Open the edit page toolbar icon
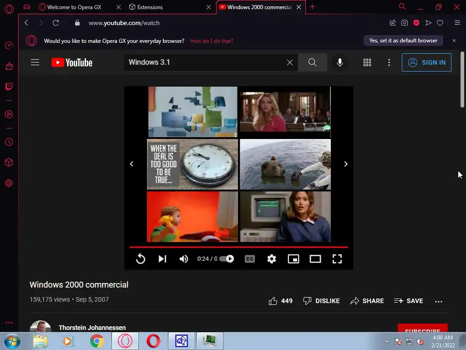 393,23
